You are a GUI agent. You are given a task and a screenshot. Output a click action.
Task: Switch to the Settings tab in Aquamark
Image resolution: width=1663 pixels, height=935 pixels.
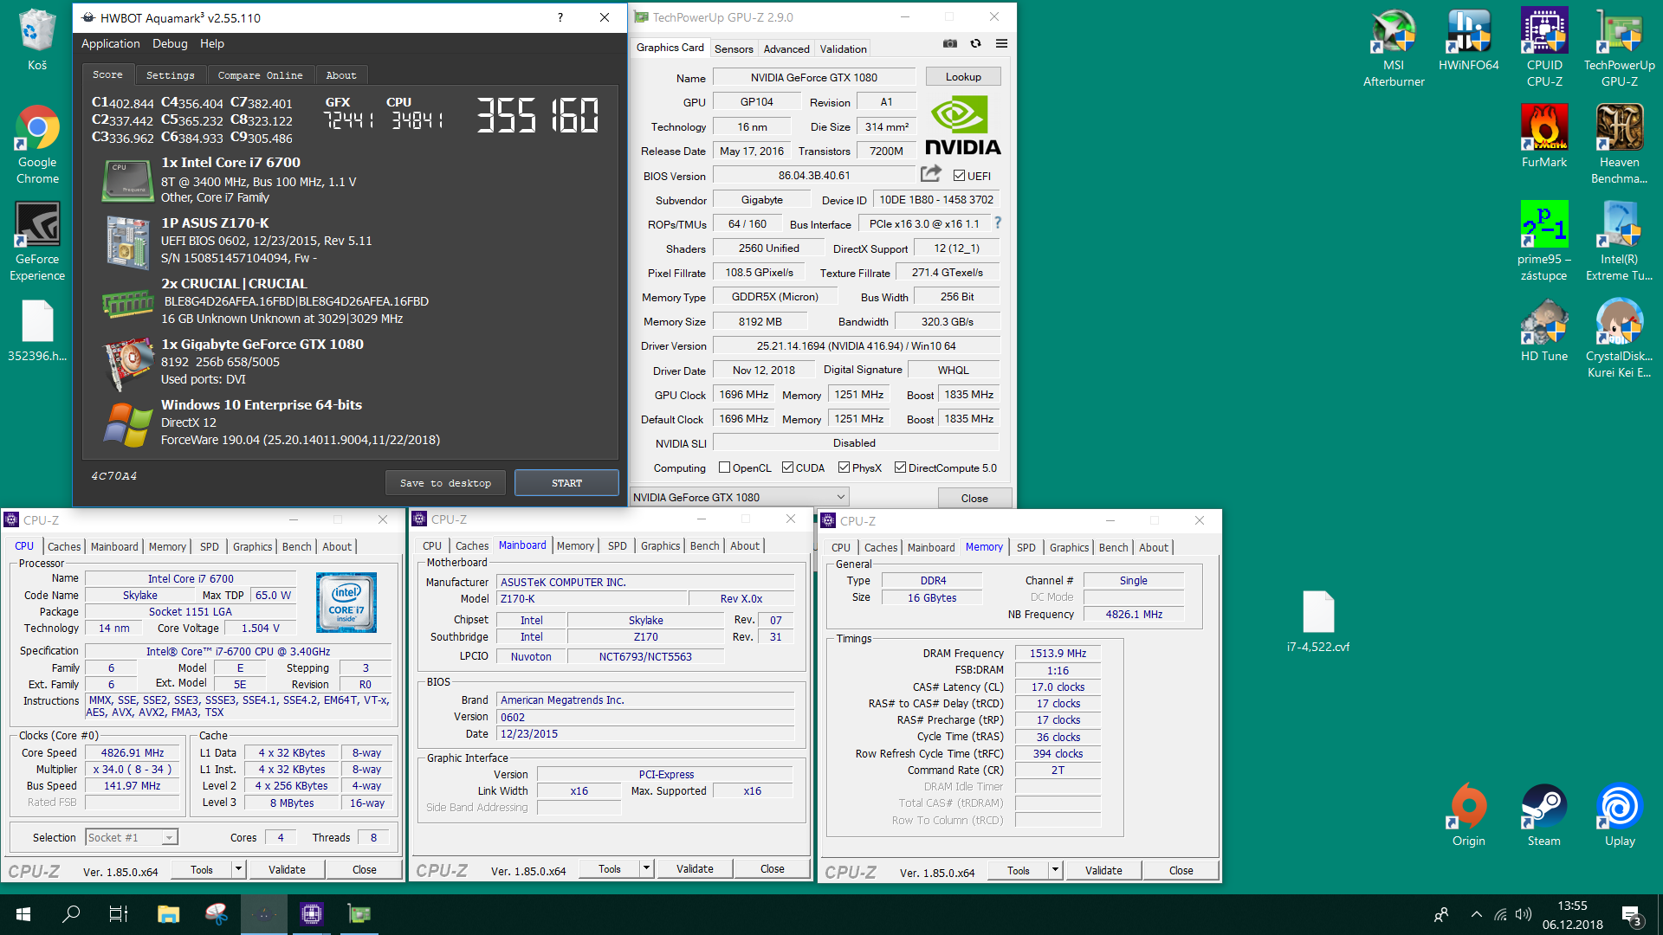(x=171, y=75)
